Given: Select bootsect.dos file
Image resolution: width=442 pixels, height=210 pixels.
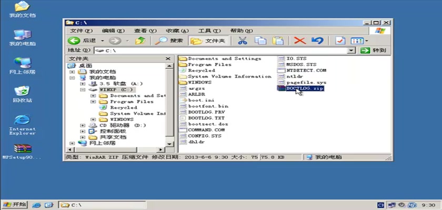Looking at the screenshot, I should coord(208,124).
